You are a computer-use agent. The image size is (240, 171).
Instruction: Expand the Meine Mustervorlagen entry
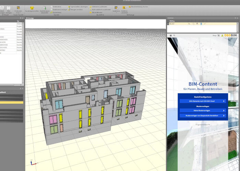[x=203, y=110]
